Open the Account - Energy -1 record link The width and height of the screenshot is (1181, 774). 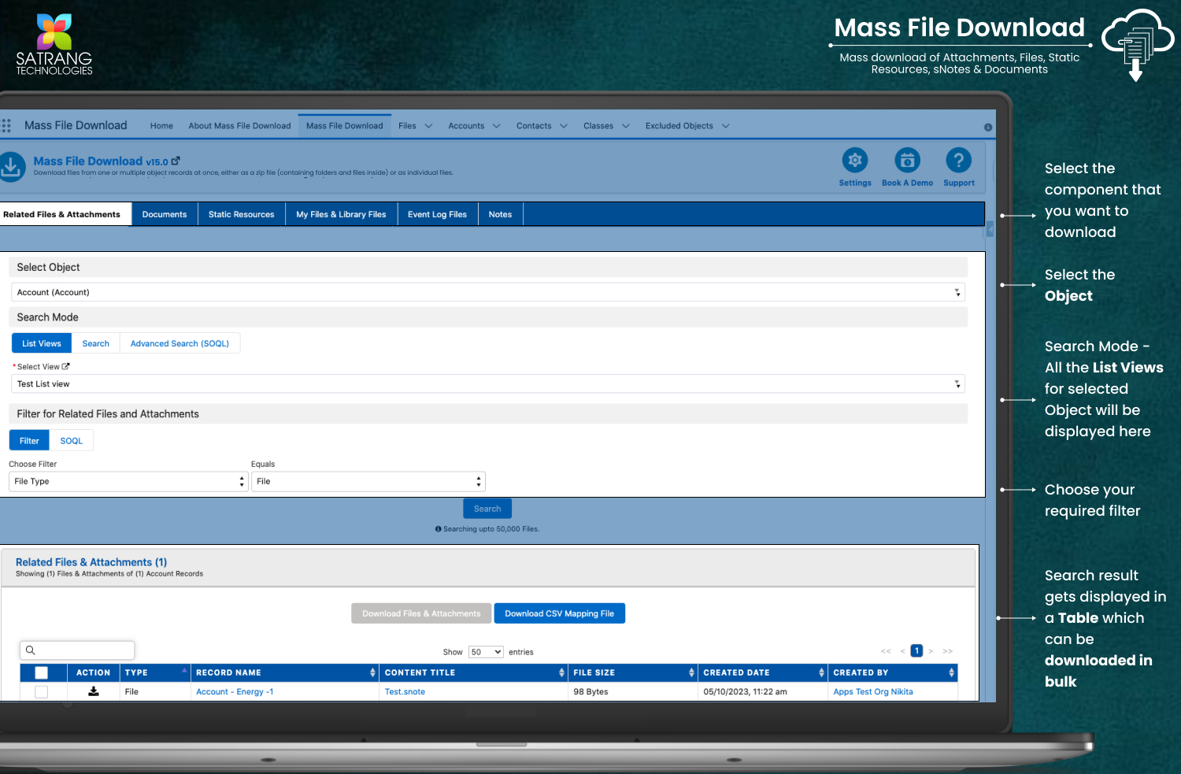235,691
